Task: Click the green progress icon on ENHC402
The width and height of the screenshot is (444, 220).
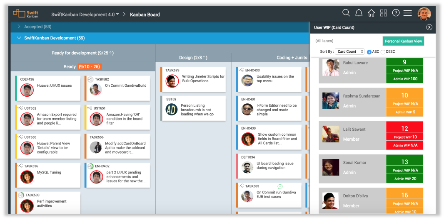Action: pos(90,166)
